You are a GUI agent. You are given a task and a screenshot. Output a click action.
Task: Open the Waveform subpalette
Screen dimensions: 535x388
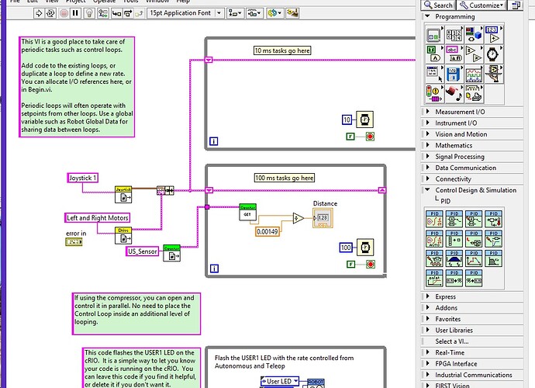pyautogui.click(x=474, y=74)
